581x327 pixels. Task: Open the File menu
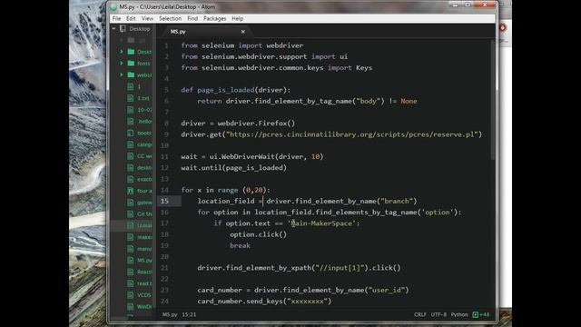[116, 18]
